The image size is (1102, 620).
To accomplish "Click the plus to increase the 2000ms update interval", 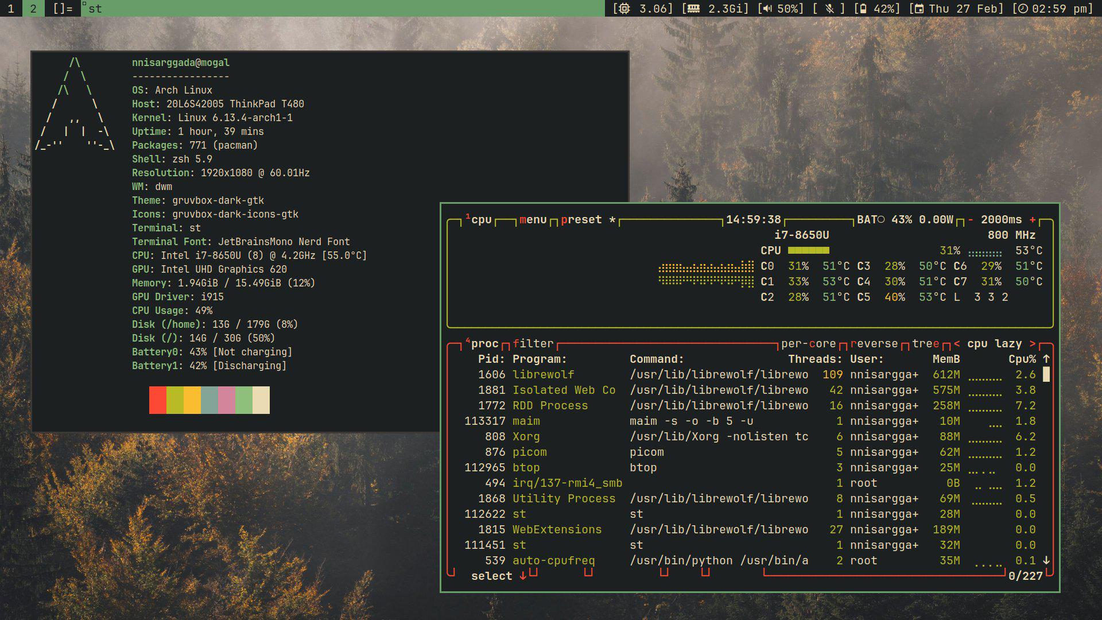I will pos(1032,219).
